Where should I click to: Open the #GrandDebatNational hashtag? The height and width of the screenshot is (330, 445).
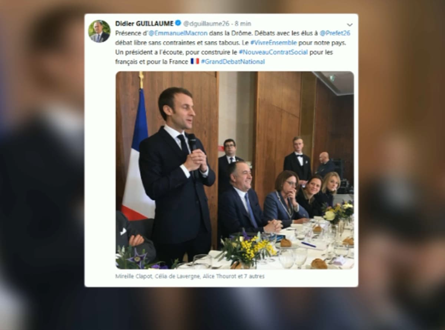click(233, 62)
